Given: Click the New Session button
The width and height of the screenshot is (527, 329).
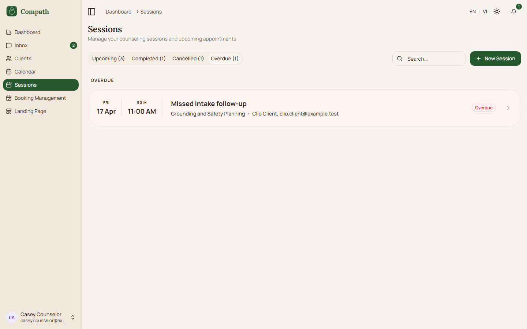Looking at the screenshot, I should point(495,58).
